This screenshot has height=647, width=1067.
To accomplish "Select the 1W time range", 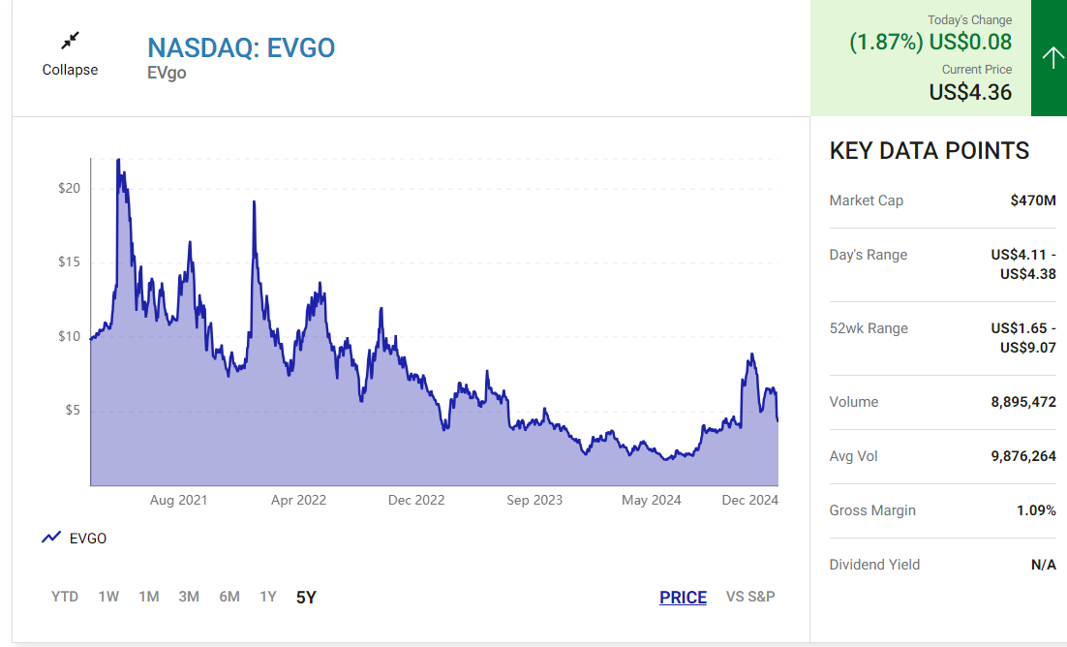I will tap(108, 597).
